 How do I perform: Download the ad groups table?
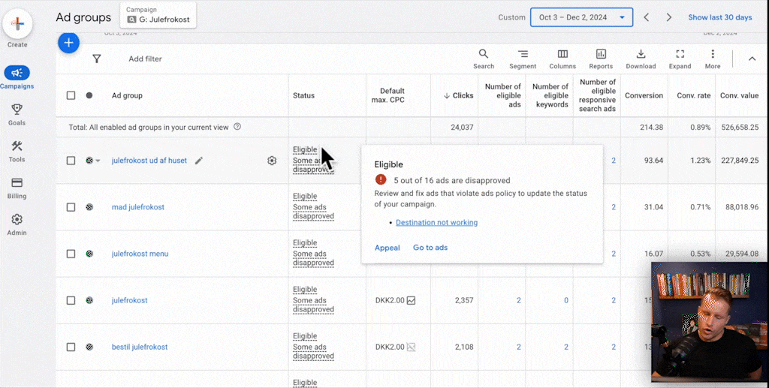(641, 59)
